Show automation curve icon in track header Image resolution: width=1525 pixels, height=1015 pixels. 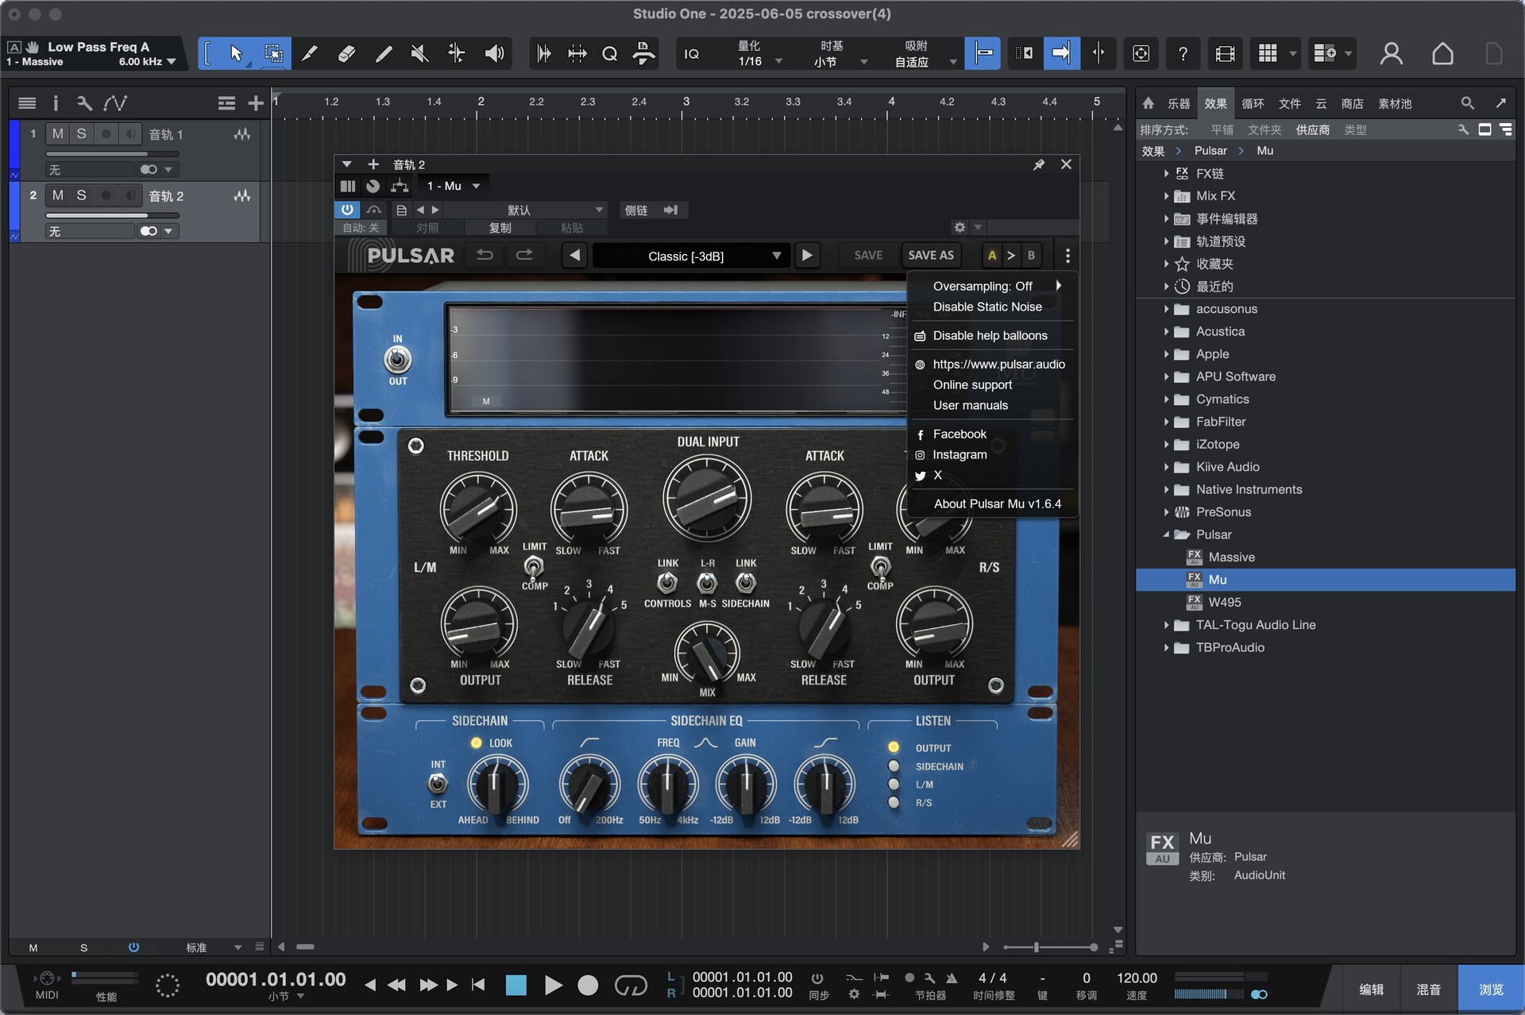pyautogui.click(x=115, y=103)
